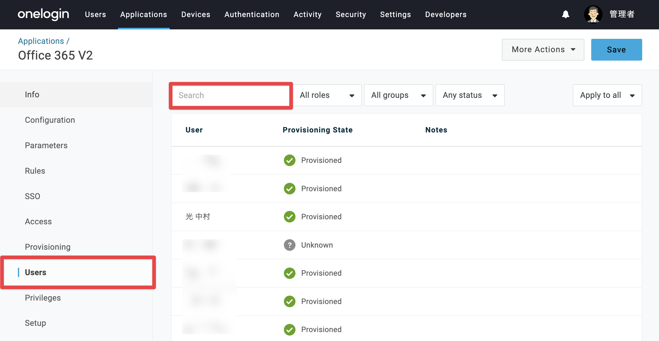Open the Apply to all dropdown
This screenshot has width=659, height=341.
(607, 95)
